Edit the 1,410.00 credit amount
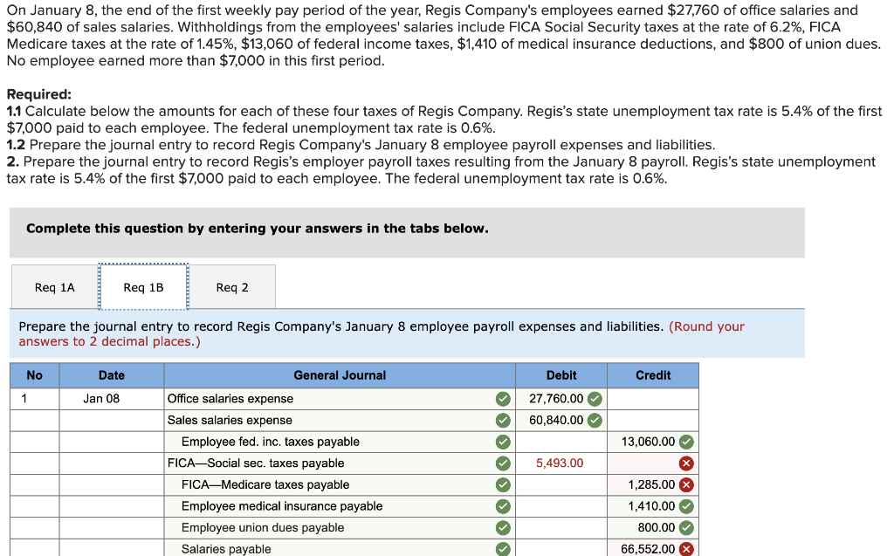 [x=651, y=506]
